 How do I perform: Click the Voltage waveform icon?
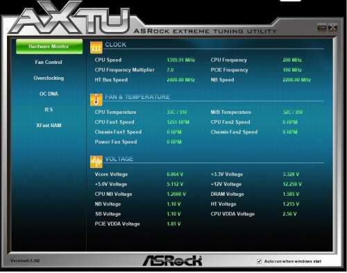(96, 162)
